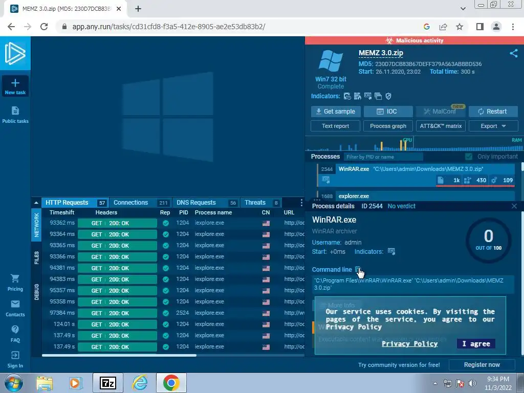Click the MalConf button
This screenshot has width=524, height=393.
(441, 111)
